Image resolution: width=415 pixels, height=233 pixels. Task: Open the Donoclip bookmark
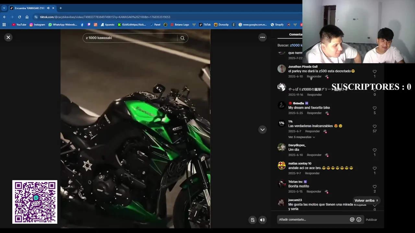point(221,25)
